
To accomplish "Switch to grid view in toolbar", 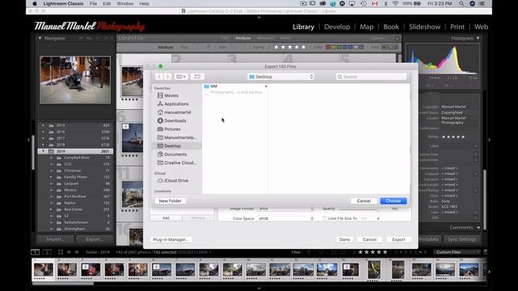I will [x=61, y=252].
